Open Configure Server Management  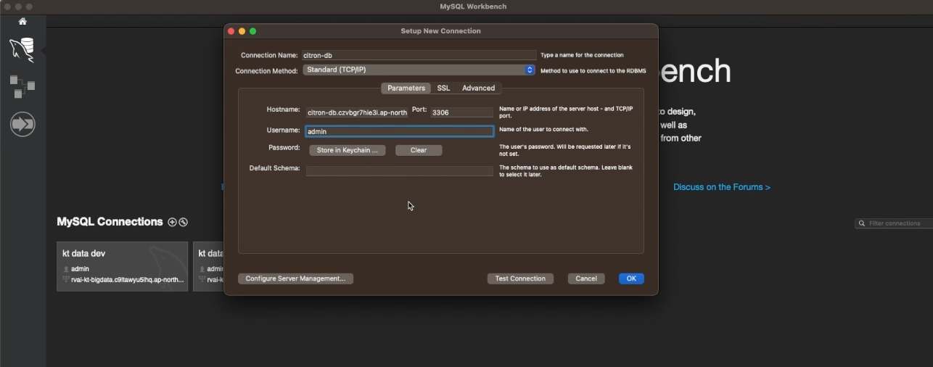[x=295, y=279]
